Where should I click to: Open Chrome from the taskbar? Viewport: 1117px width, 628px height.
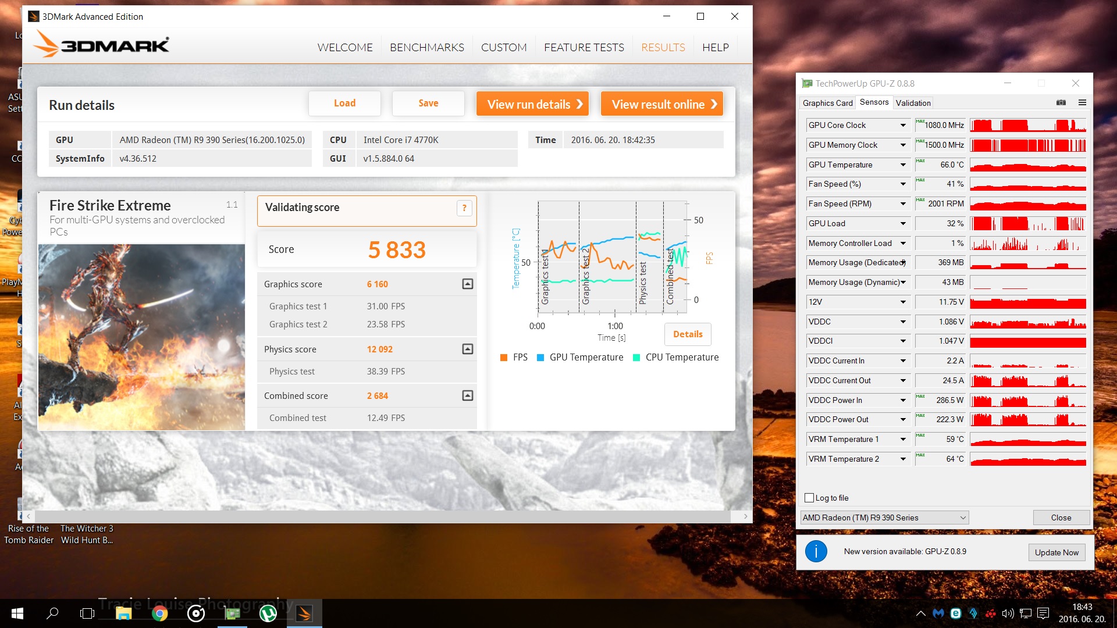pos(159,613)
